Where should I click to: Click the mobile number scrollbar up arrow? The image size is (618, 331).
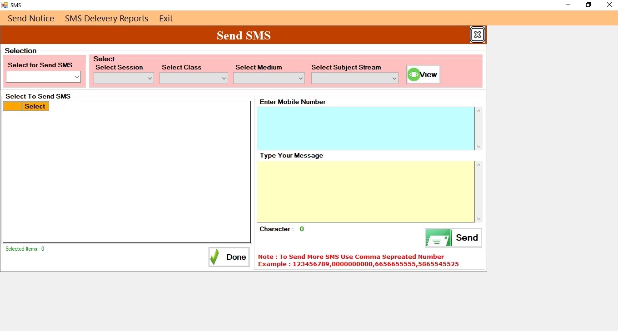[x=478, y=110]
